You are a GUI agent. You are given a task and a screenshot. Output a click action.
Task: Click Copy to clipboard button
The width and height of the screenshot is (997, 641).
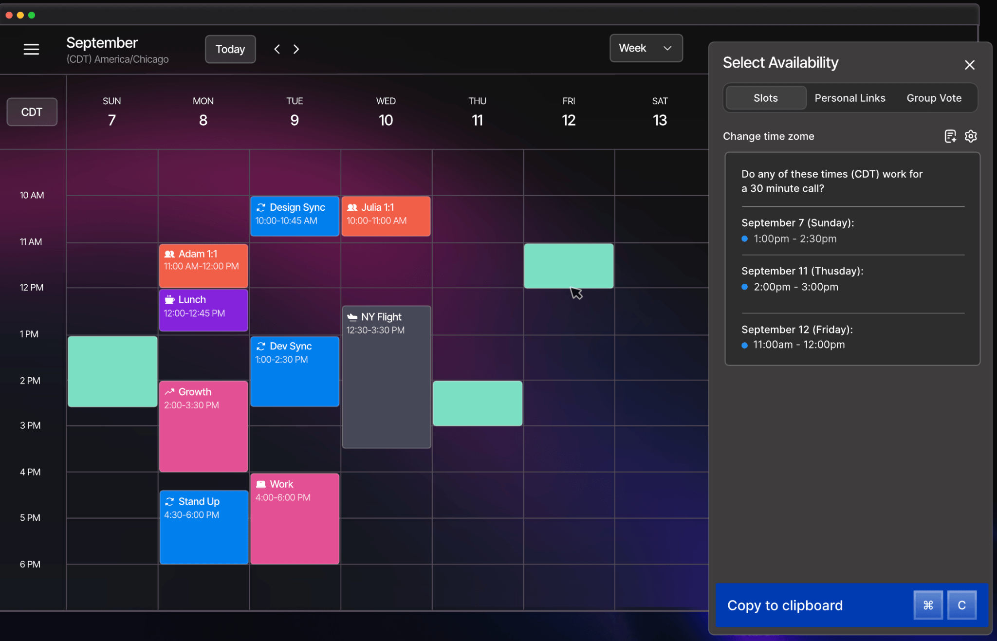[851, 605]
